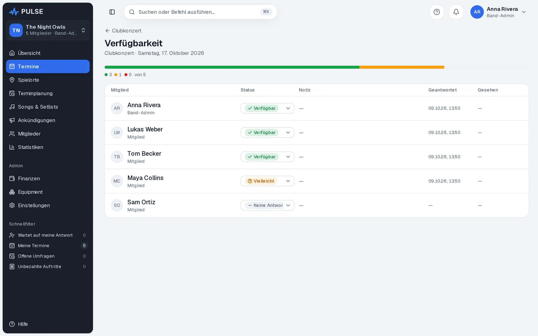Click the Status column header
538x336 pixels.
[x=247, y=90]
